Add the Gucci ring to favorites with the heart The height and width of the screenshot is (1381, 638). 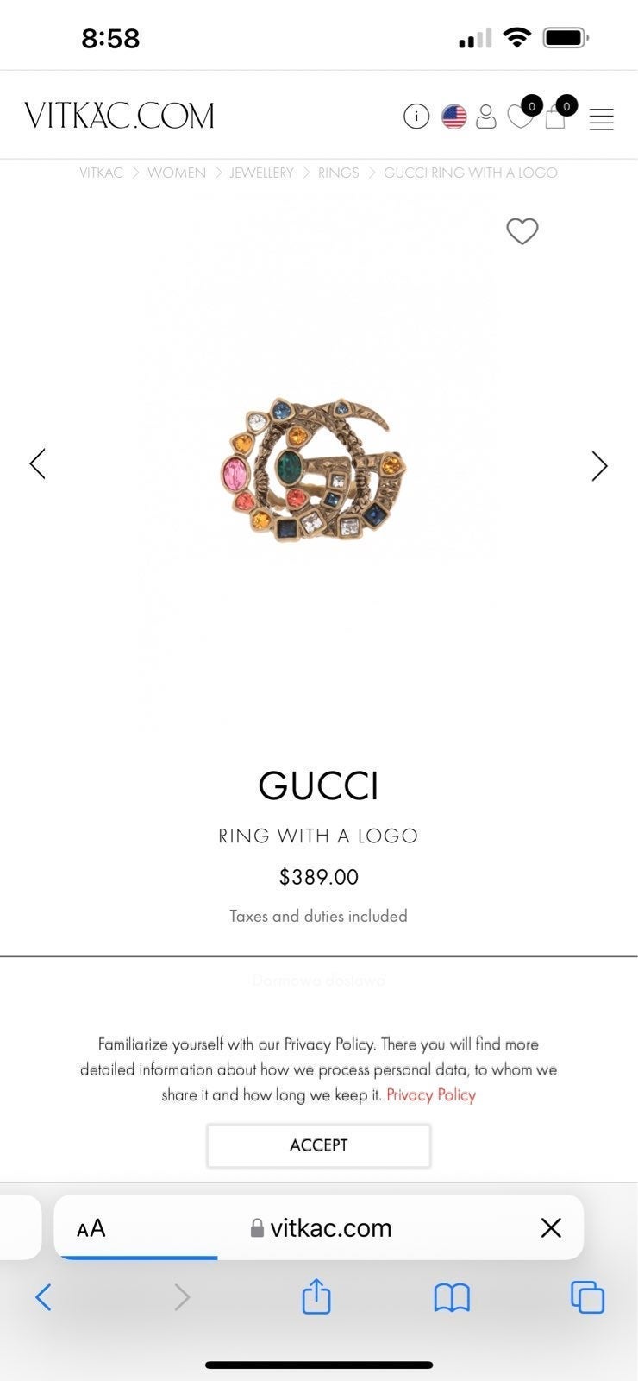pos(522,231)
